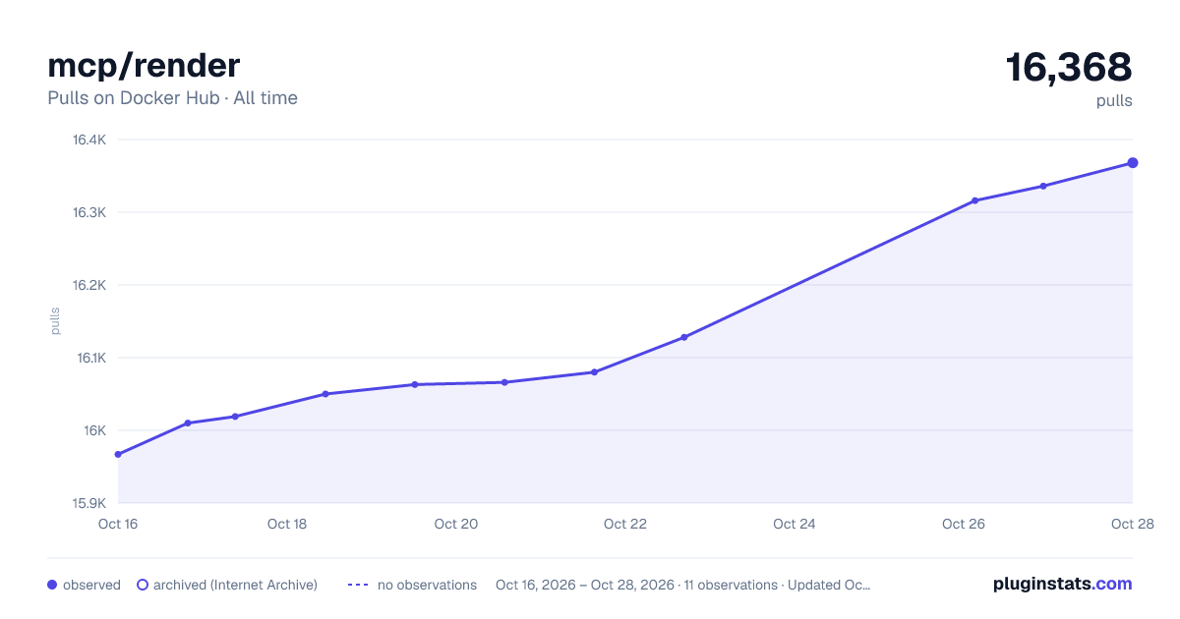The width and height of the screenshot is (1180, 619).
Task: Click the Oct 24 x-axis label
Action: [795, 524]
